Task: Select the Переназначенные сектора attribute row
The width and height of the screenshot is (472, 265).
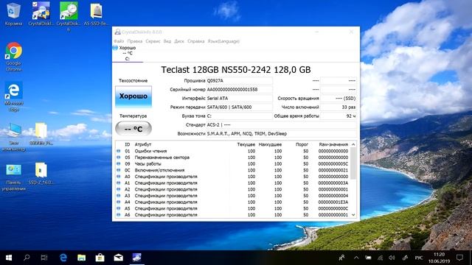Action: point(233,157)
